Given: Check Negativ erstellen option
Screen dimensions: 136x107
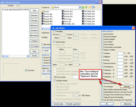Looking at the screenshot, I should tap(102, 50).
